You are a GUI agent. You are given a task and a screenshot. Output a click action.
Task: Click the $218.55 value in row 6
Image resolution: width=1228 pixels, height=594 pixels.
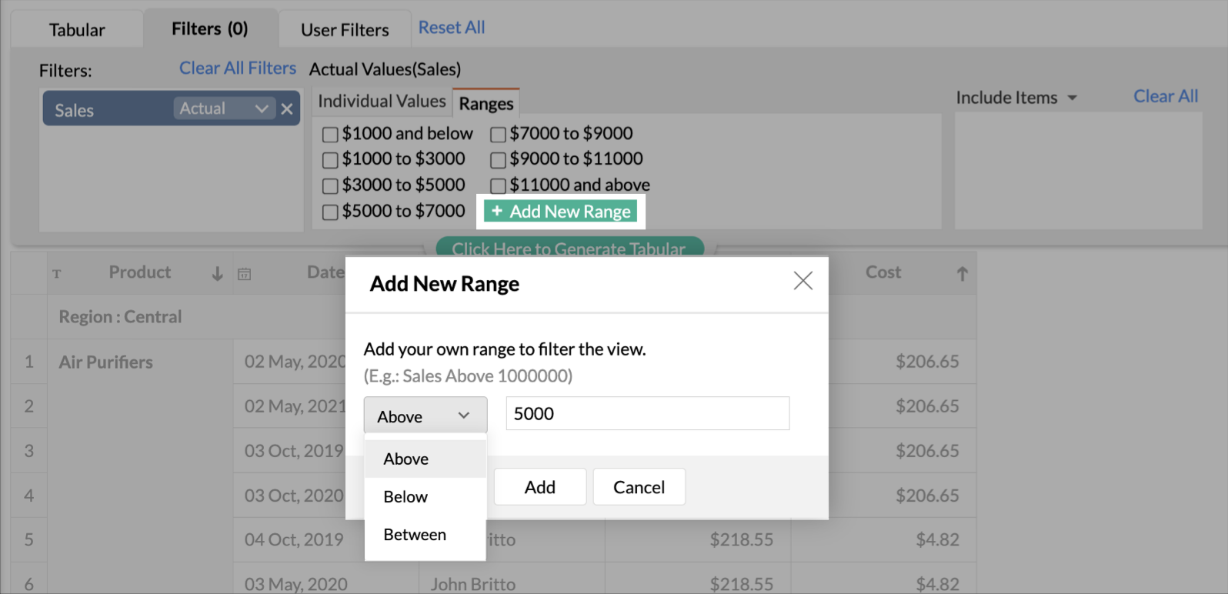point(741,584)
